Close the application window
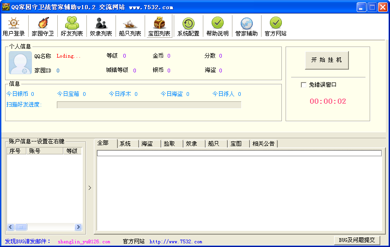The height and width of the screenshot is (247, 390). (x=383, y=7)
